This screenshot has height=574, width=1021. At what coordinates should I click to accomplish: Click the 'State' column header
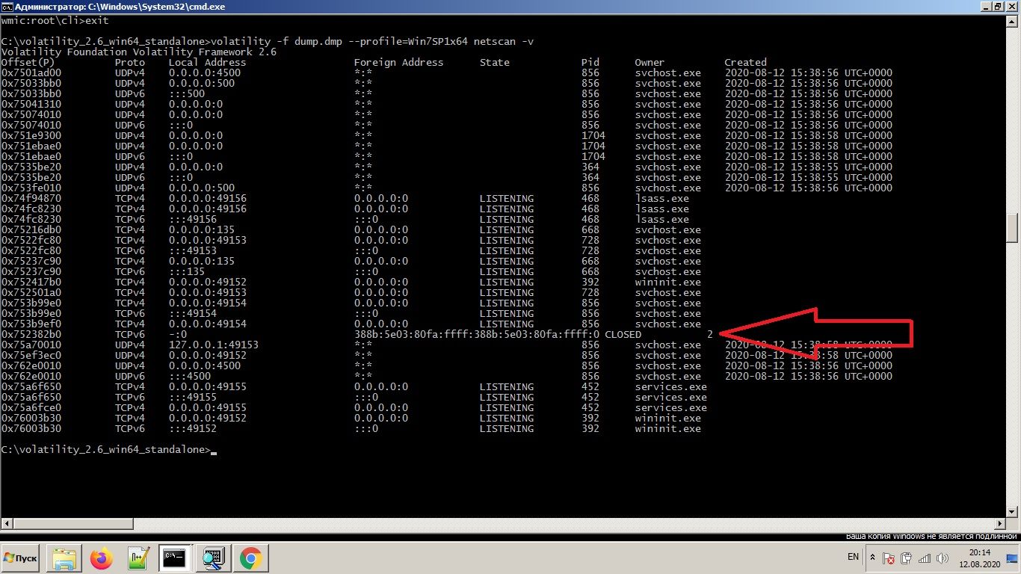pyautogui.click(x=495, y=62)
